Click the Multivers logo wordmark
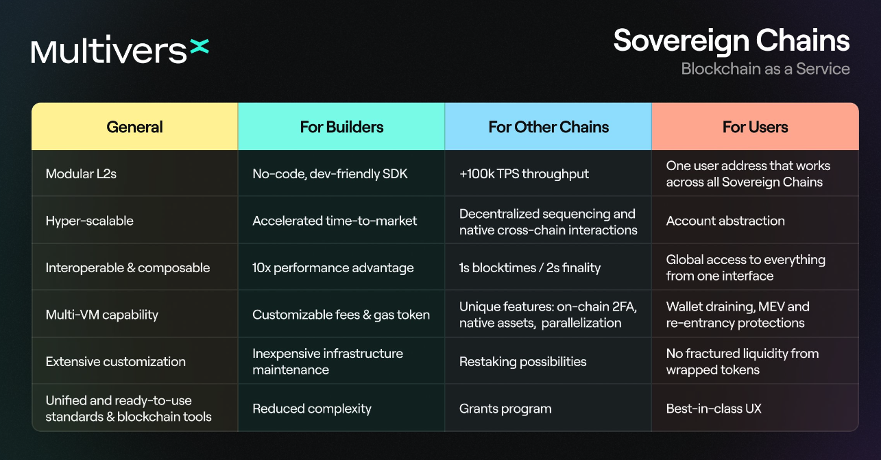881x460 pixels. [x=109, y=52]
